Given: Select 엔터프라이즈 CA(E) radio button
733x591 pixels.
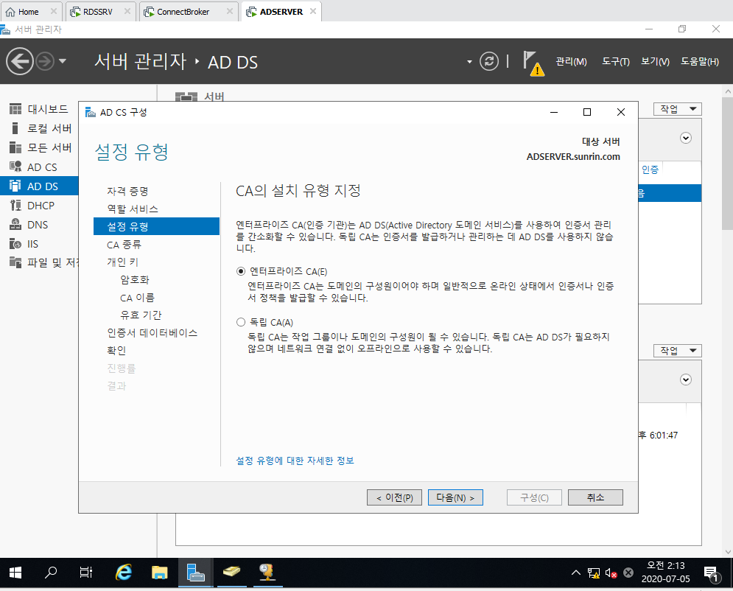Looking at the screenshot, I should click(241, 271).
